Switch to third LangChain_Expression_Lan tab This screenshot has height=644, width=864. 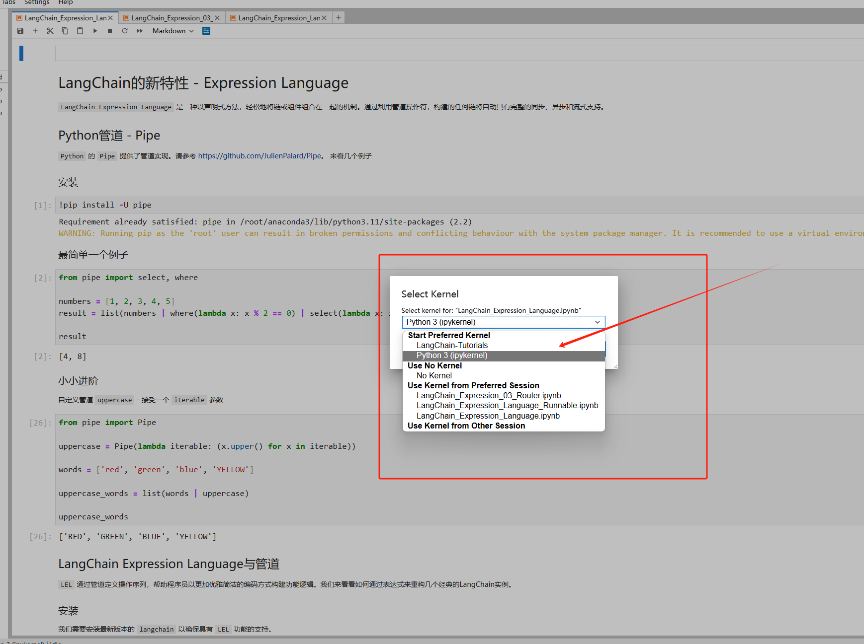279,18
